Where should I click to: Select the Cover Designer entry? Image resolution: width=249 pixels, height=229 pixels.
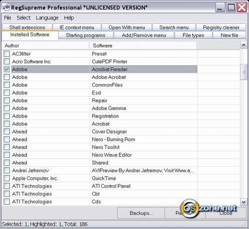coord(110,131)
